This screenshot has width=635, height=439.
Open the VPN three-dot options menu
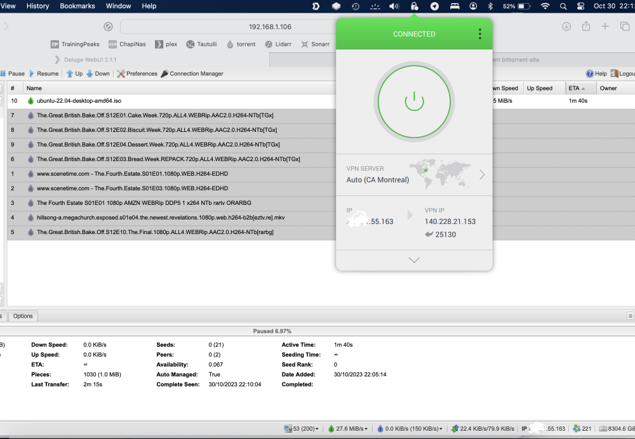[x=480, y=34]
